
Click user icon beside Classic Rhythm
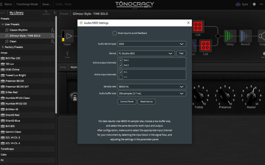point(53,30)
